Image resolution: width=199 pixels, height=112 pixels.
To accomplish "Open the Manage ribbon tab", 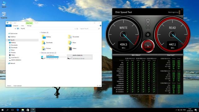I will point(29,26).
